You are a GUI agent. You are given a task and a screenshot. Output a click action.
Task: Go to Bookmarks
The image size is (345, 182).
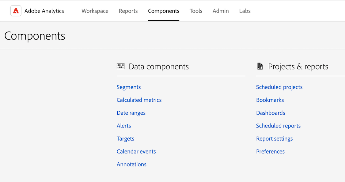pyautogui.click(x=270, y=100)
